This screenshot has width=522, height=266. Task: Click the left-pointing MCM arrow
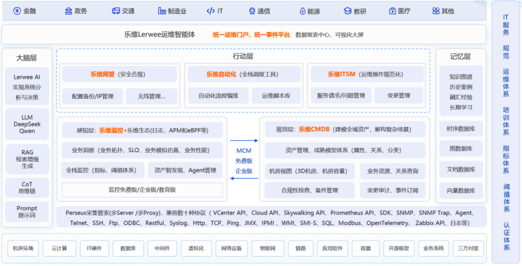point(244,179)
